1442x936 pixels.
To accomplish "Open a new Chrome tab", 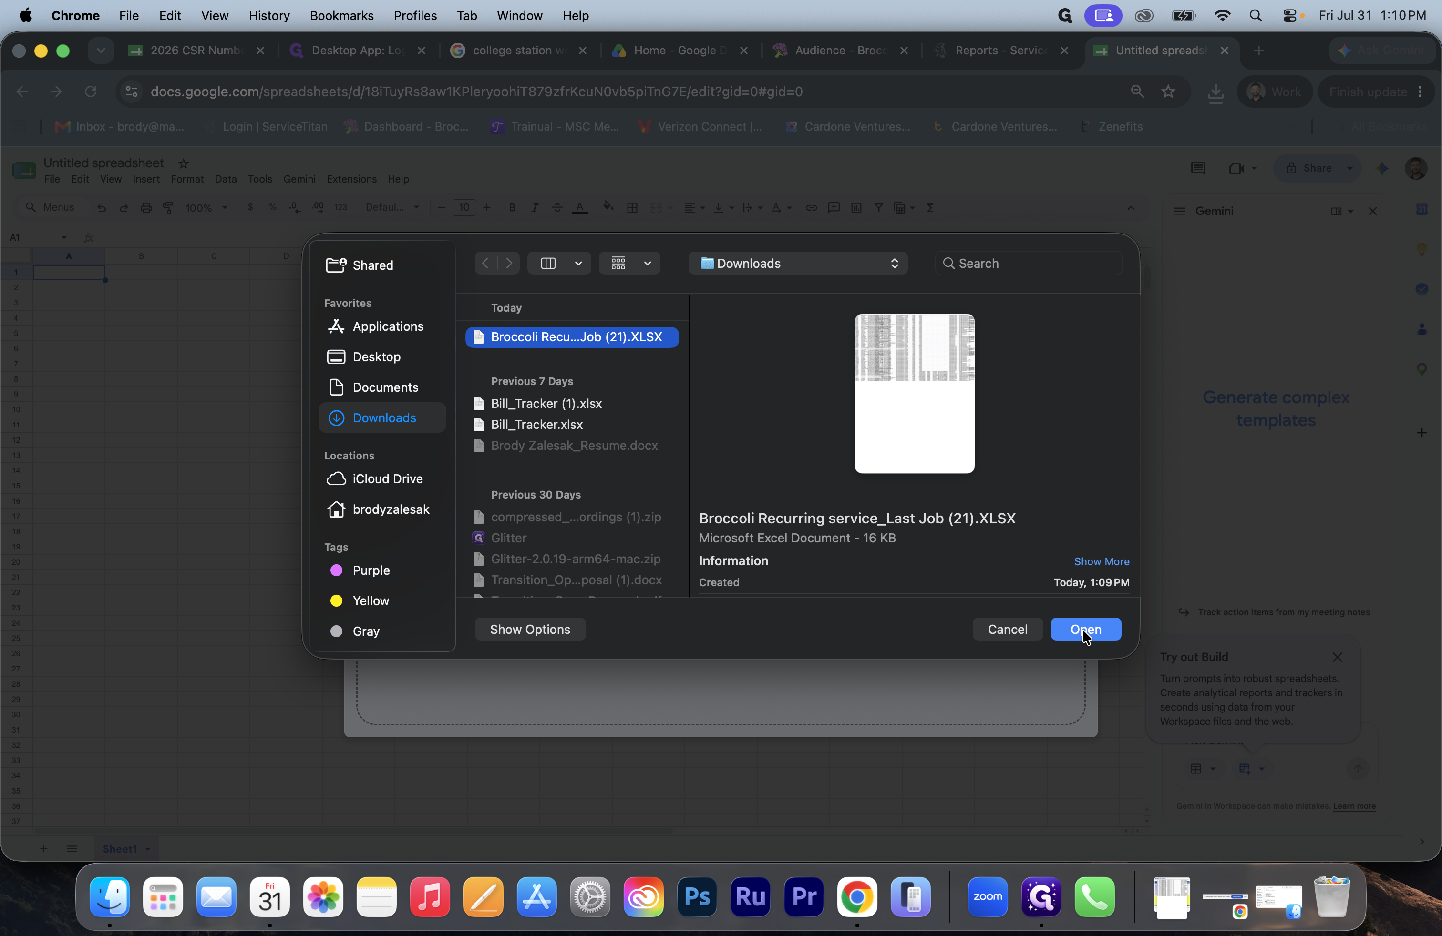I will tap(1258, 50).
